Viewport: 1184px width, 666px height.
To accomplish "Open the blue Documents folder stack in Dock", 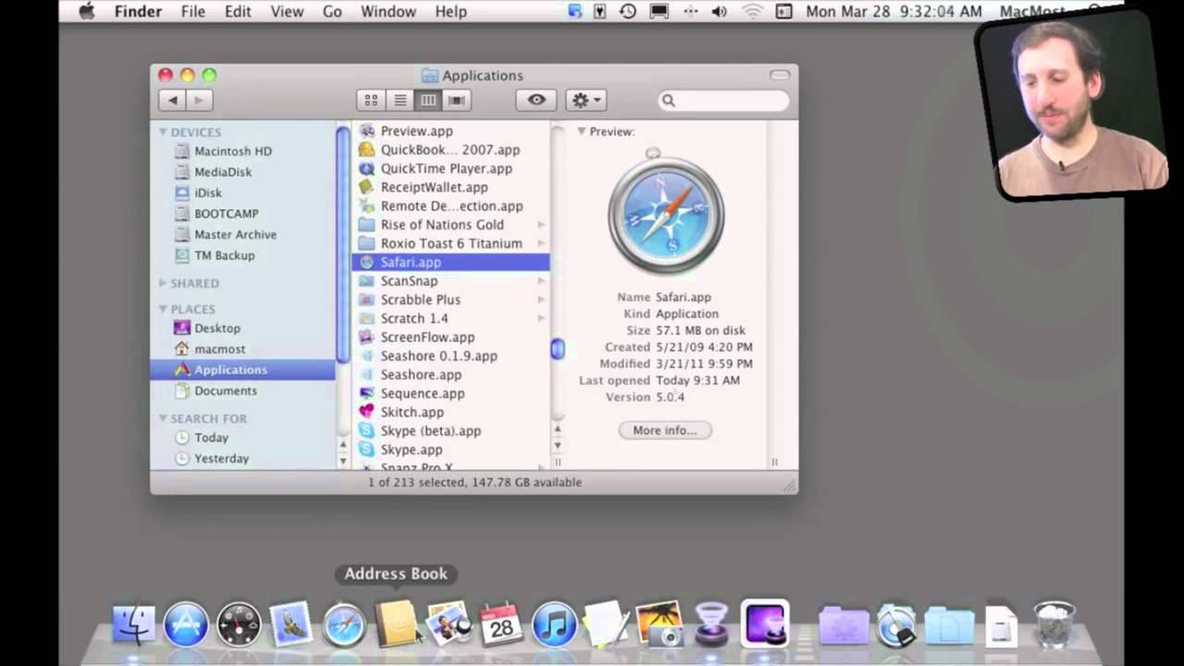I will click(949, 626).
